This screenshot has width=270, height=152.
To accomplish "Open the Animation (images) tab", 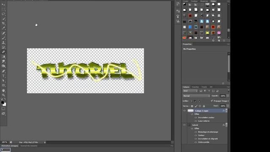I will tap(10, 146).
